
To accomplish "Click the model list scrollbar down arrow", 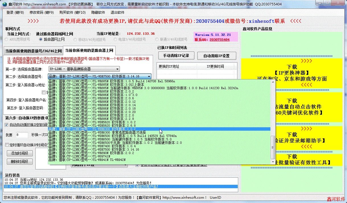I will (x=273, y=162).
